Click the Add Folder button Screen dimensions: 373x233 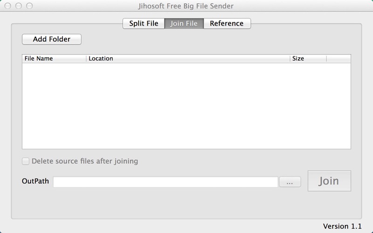pos(52,39)
